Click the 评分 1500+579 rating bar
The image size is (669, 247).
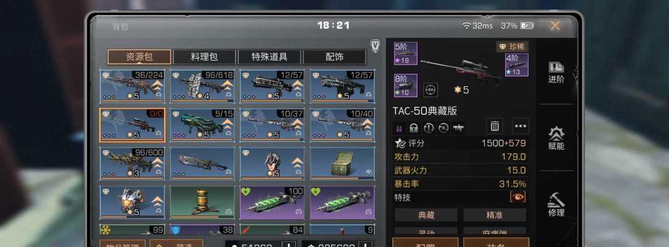[460, 143]
